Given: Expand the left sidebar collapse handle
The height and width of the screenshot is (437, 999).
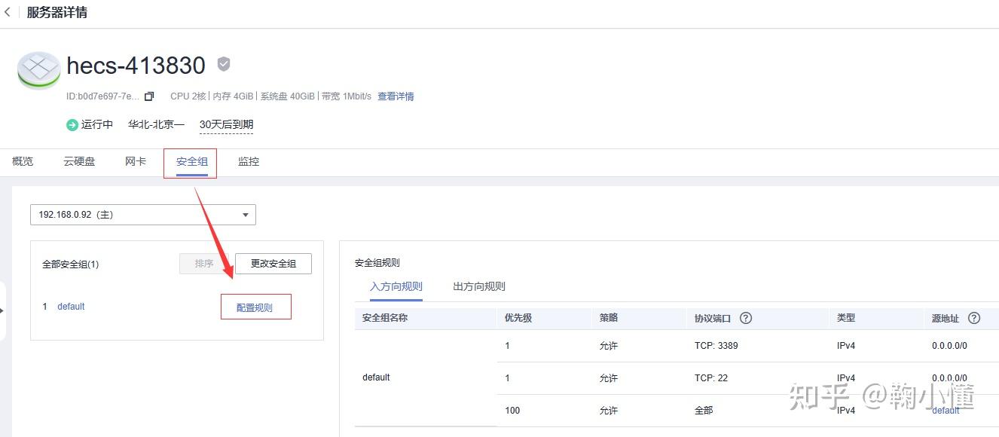Looking at the screenshot, I should pos(3,310).
